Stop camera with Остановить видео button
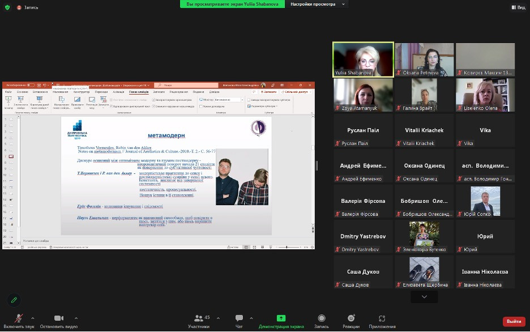The width and height of the screenshot is (530, 332). pos(58,320)
